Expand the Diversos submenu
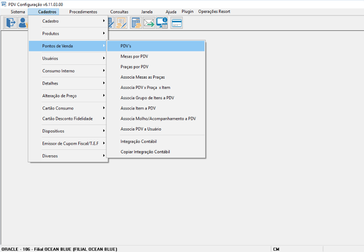The image size is (364, 252). (x=68, y=156)
